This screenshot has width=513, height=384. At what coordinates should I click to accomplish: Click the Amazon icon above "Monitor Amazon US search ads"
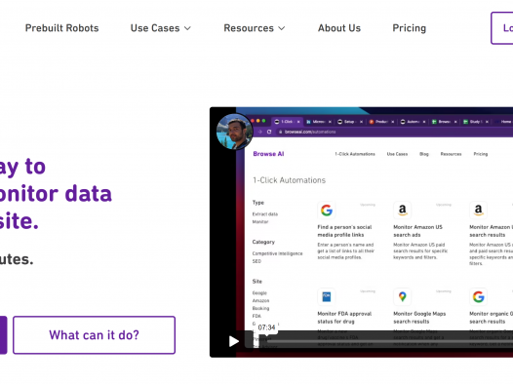pyautogui.click(x=403, y=211)
